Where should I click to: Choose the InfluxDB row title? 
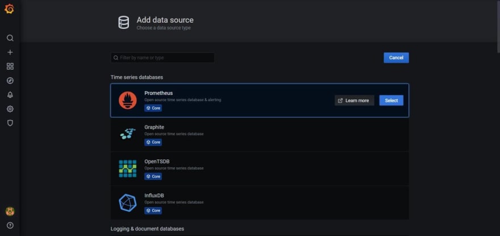click(x=154, y=196)
